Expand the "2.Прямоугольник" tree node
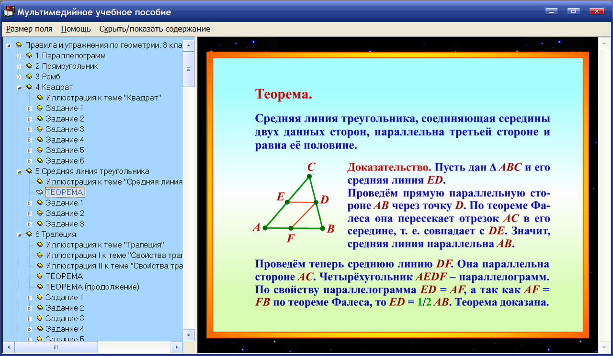Image resolution: width=613 pixels, height=356 pixels. [19, 66]
